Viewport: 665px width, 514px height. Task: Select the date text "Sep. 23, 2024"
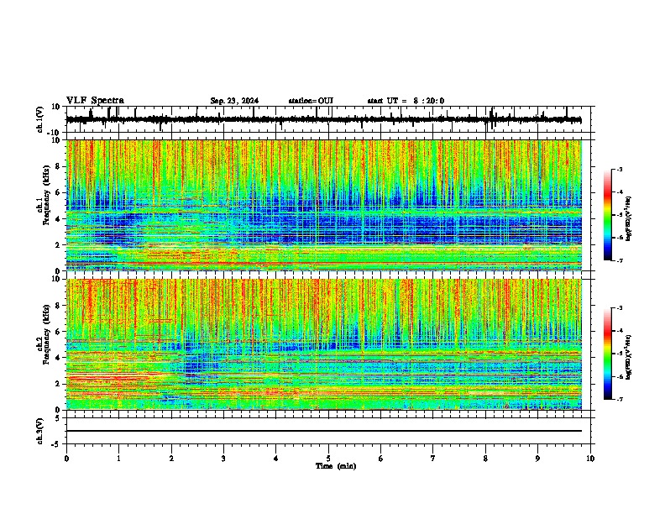234,101
